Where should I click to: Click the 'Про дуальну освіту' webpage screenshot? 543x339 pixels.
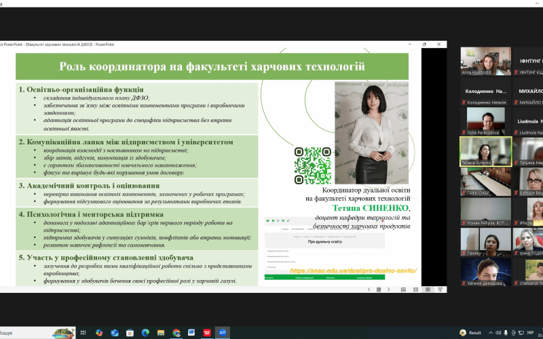[325, 248]
